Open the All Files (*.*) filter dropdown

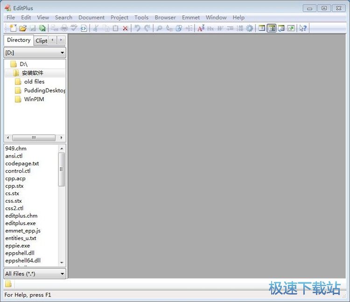pyautogui.click(x=35, y=274)
